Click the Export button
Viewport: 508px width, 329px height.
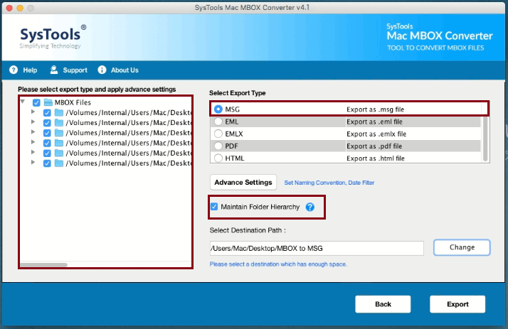point(457,304)
